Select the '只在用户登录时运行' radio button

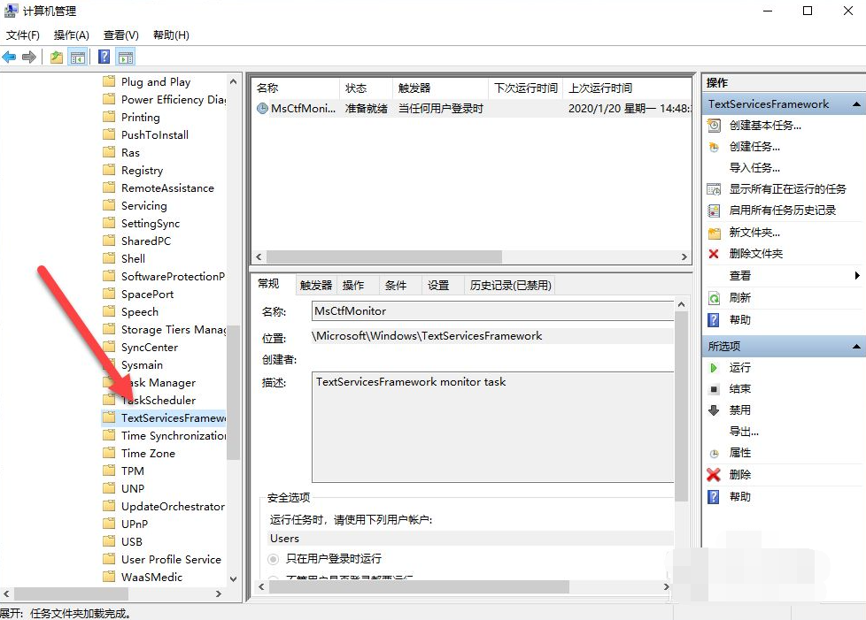[273, 558]
